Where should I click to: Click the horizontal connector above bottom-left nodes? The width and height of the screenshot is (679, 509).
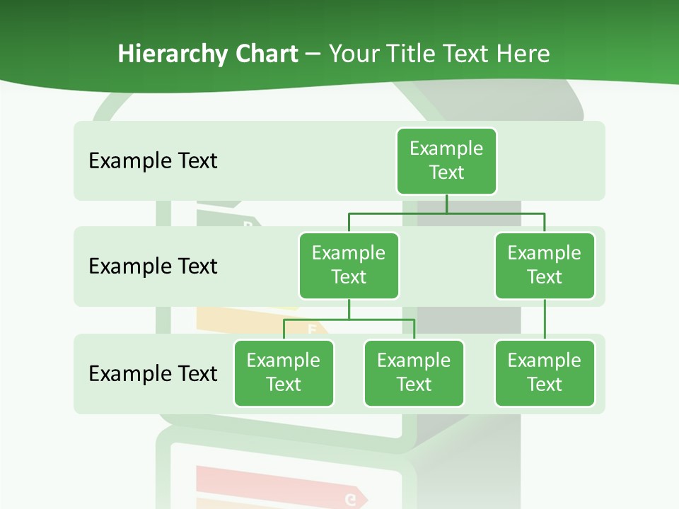point(349,320)
